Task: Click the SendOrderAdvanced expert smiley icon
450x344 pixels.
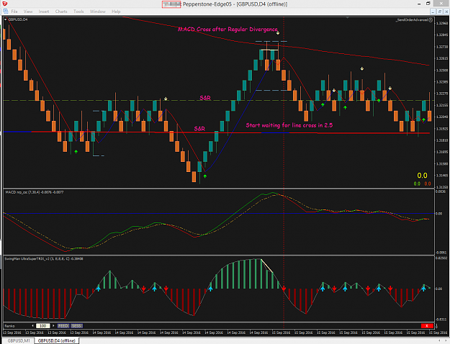Action: [x=430, y=20]
